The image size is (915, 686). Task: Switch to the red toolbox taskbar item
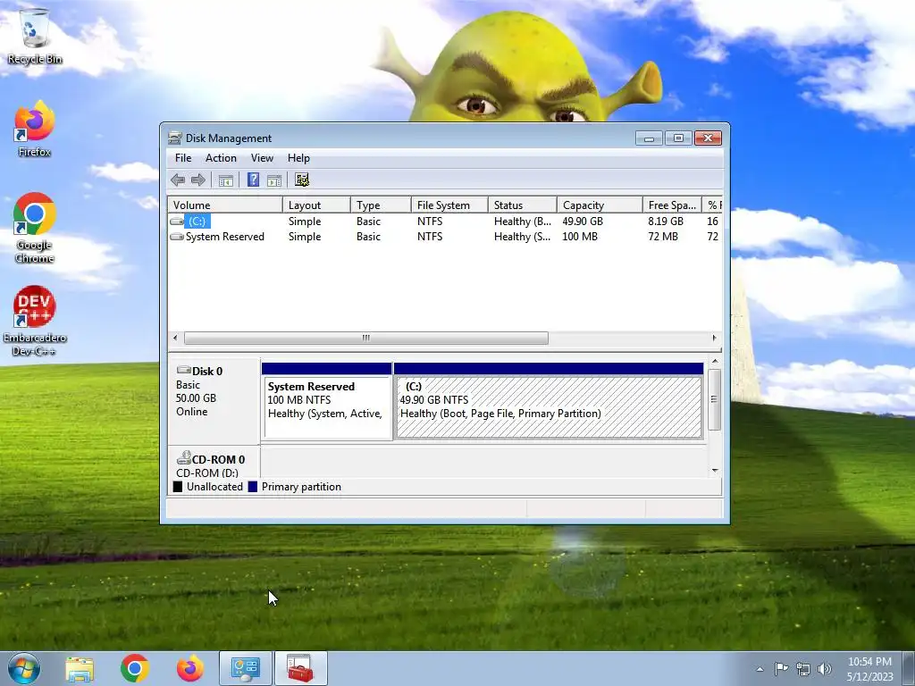[x=300, y=668]
